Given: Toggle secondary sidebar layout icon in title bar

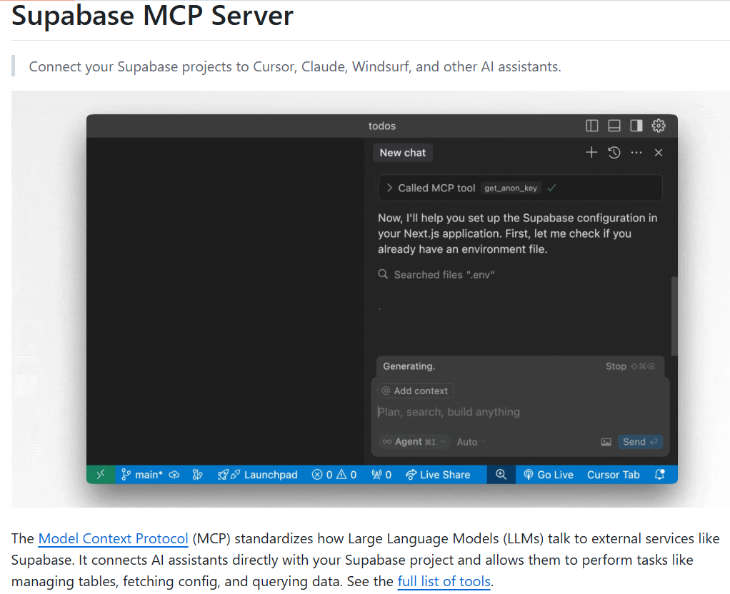Looking at the screenshot, I should tap(636, 126).
